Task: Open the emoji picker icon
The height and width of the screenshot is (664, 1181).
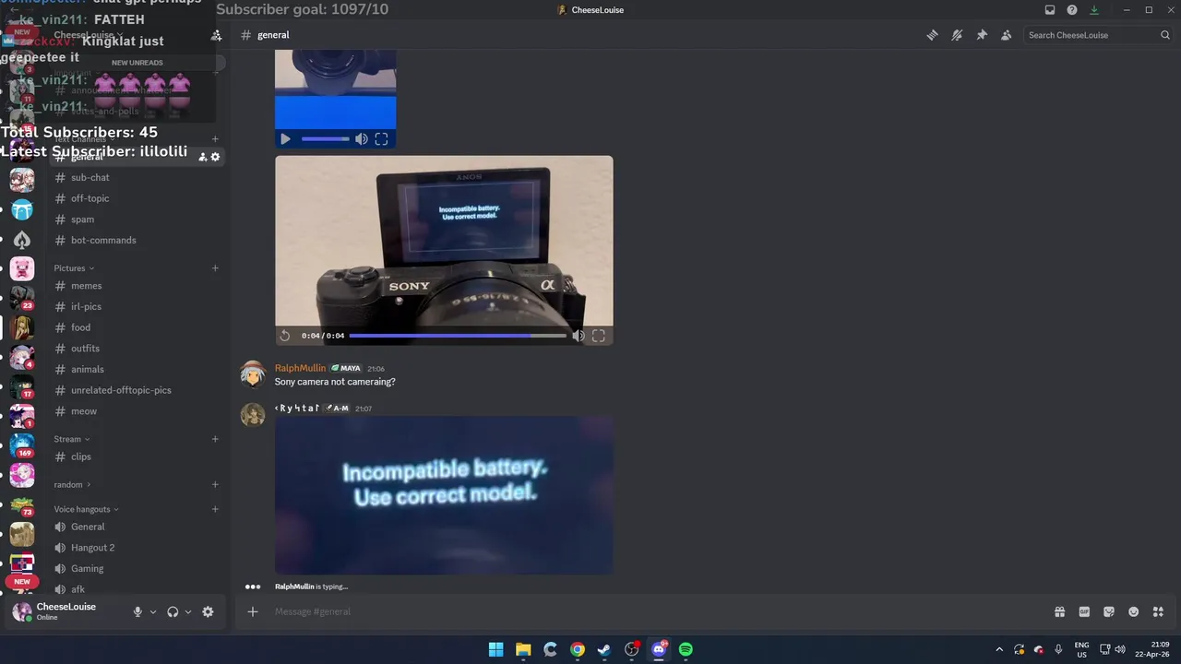Action: (x=1134, y=611)
